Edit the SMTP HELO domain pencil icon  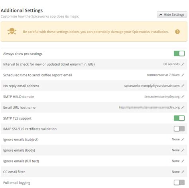[x=183, y=96]
